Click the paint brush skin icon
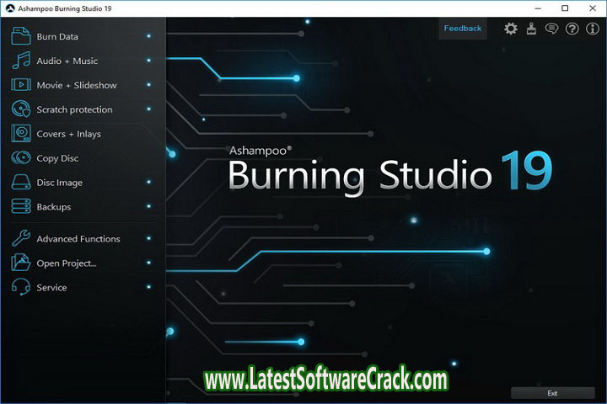Screen dimensions: 607x404 (531, 29)
